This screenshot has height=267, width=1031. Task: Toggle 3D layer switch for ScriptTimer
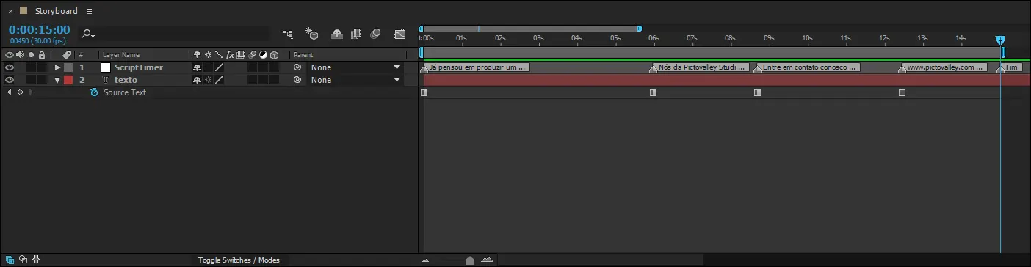pos(274,67)
